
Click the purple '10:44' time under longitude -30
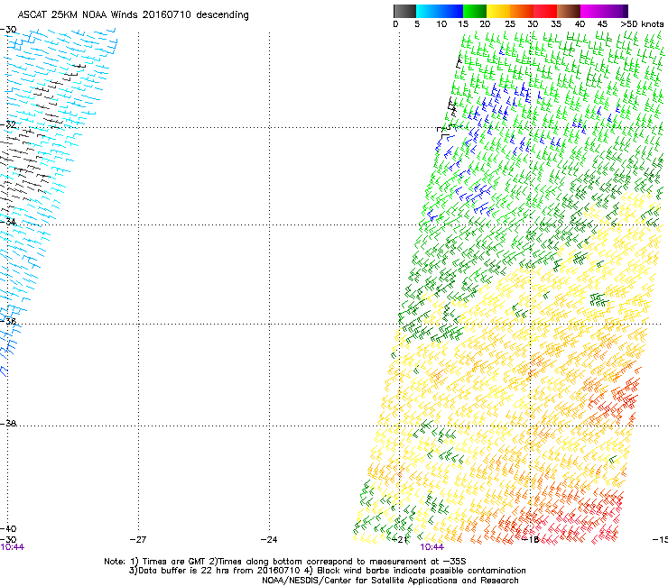pos(13,547)
